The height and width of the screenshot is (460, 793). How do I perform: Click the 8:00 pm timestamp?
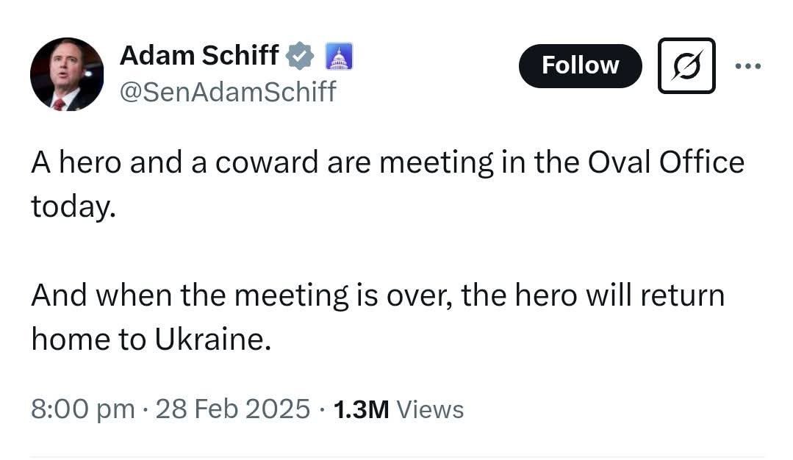coord(83,409)
